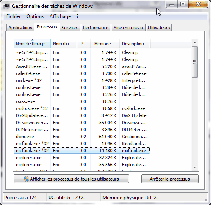The width and height of the screenshot is (211, 205).
Task: Select explorer.exe using 37 324 K
Action: pyautogui.click(x=82, y=158)
